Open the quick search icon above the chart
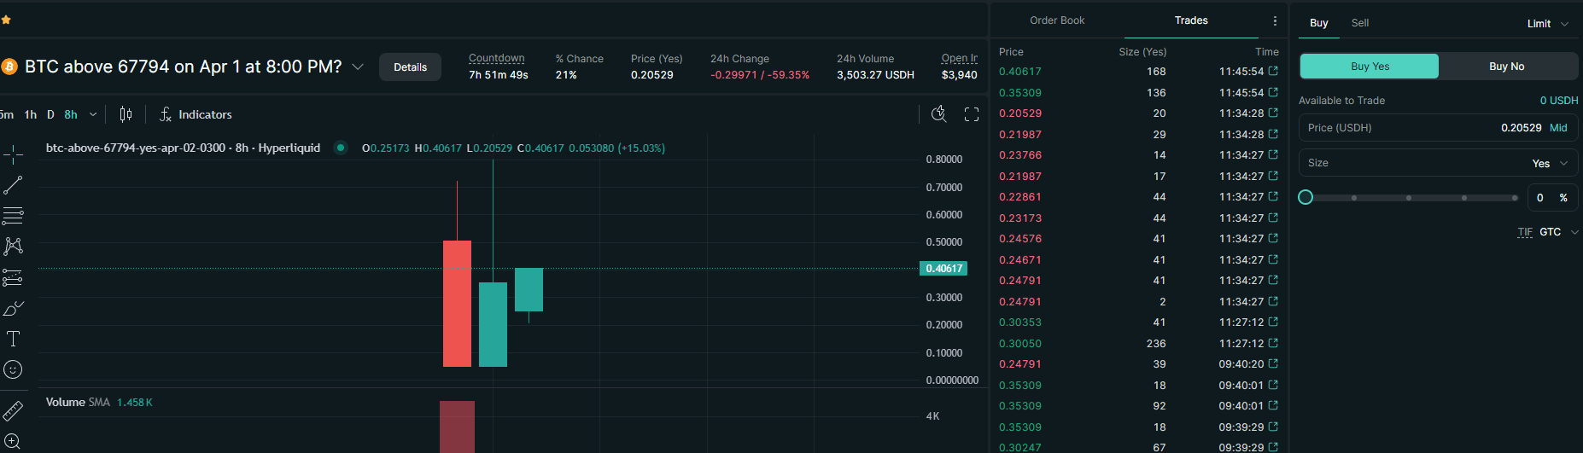This screenshot has width=1583, height=453. click(938, 114)
